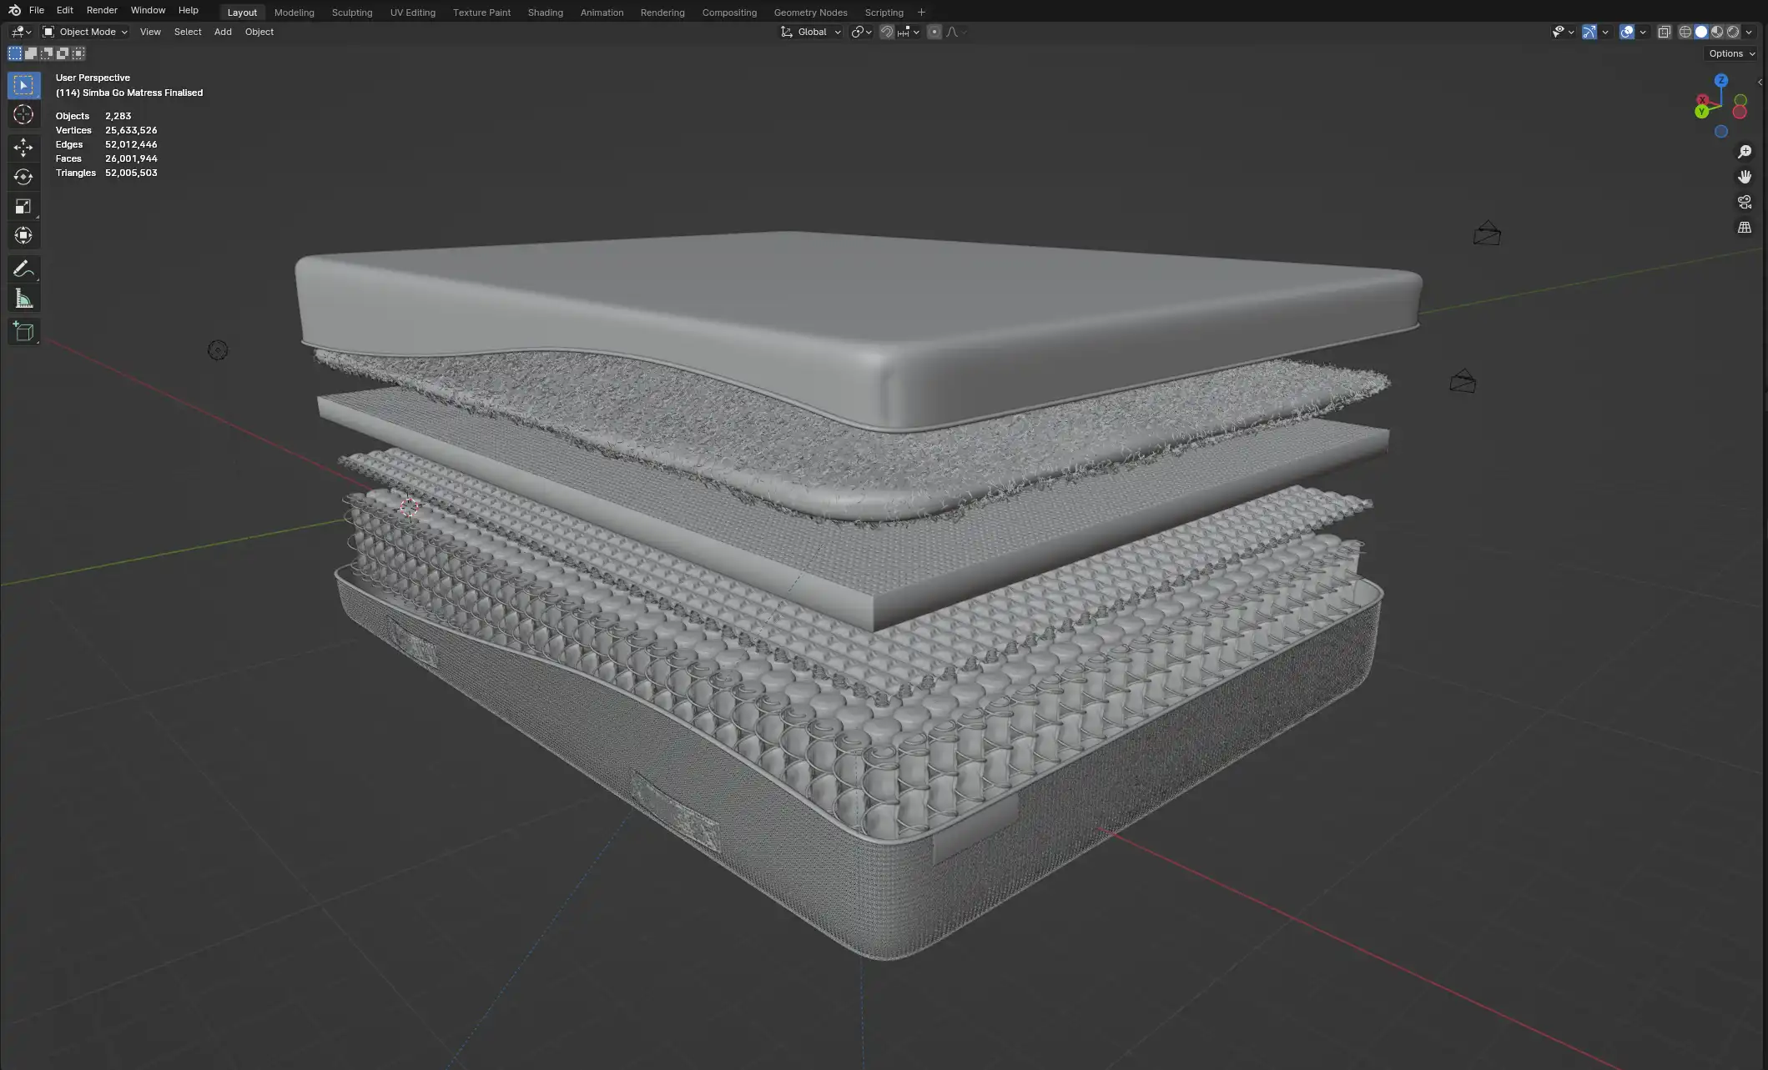
Task: Select the Measure ruler tool
Action: (23, 299)
